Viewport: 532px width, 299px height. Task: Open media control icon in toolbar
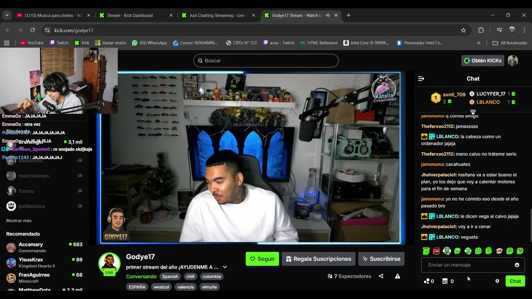(499, 30)
